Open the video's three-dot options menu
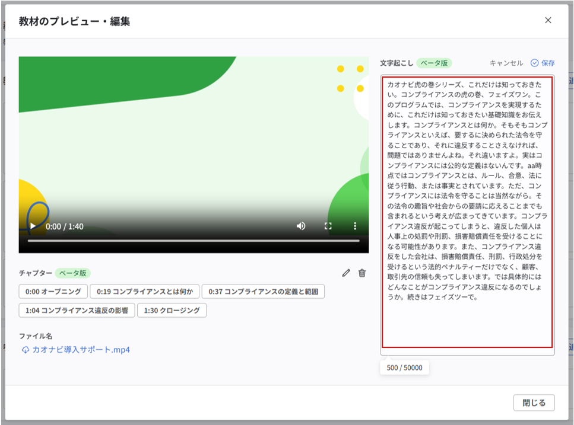This screenshot has width=574, height=425. tap(354, 226)
